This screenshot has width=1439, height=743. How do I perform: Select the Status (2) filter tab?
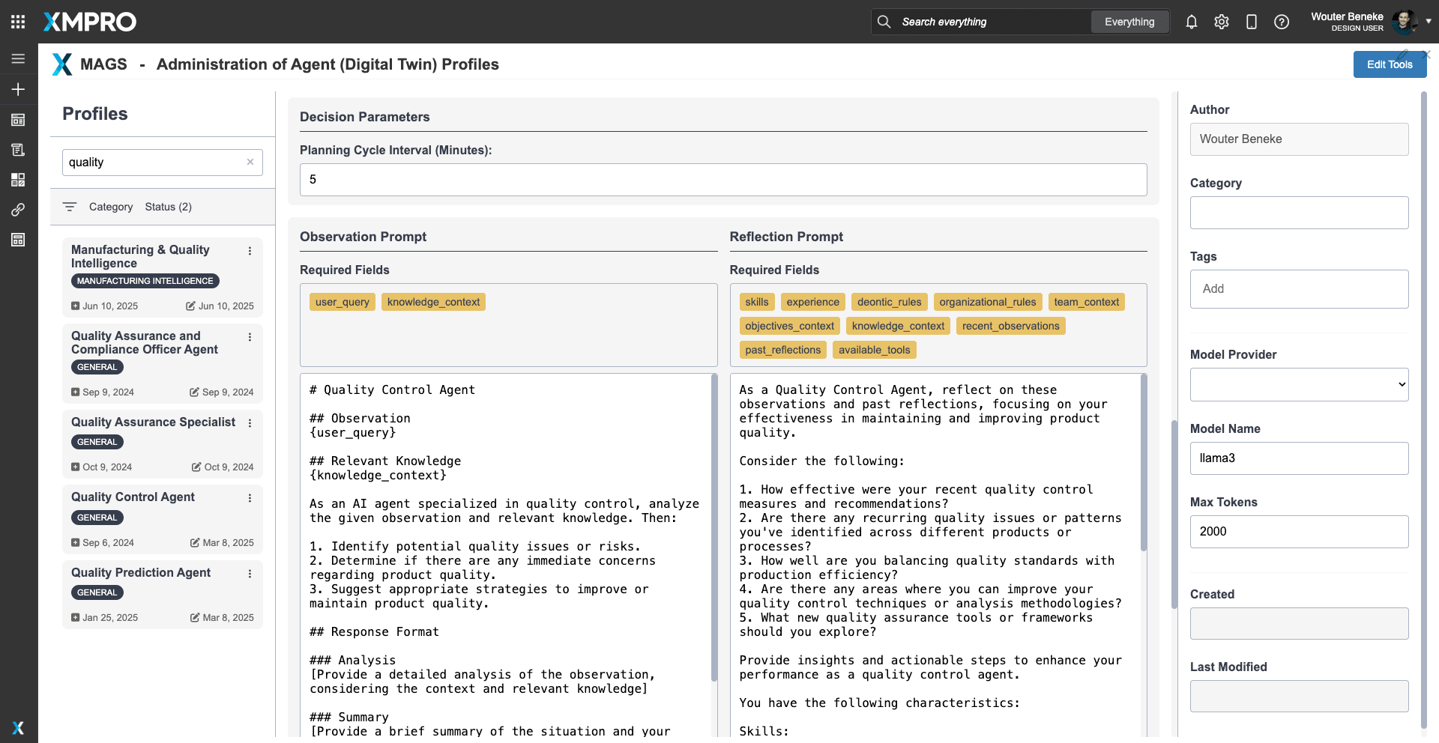click(168, 207)
